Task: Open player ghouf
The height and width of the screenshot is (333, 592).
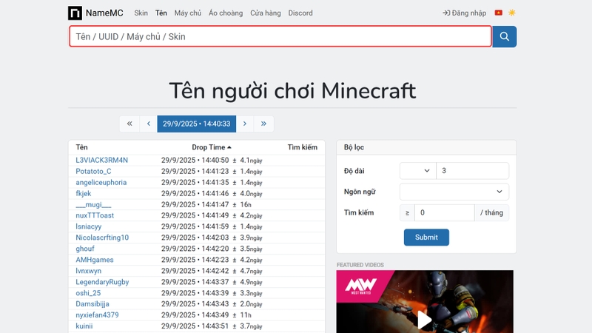Action: 85,249
